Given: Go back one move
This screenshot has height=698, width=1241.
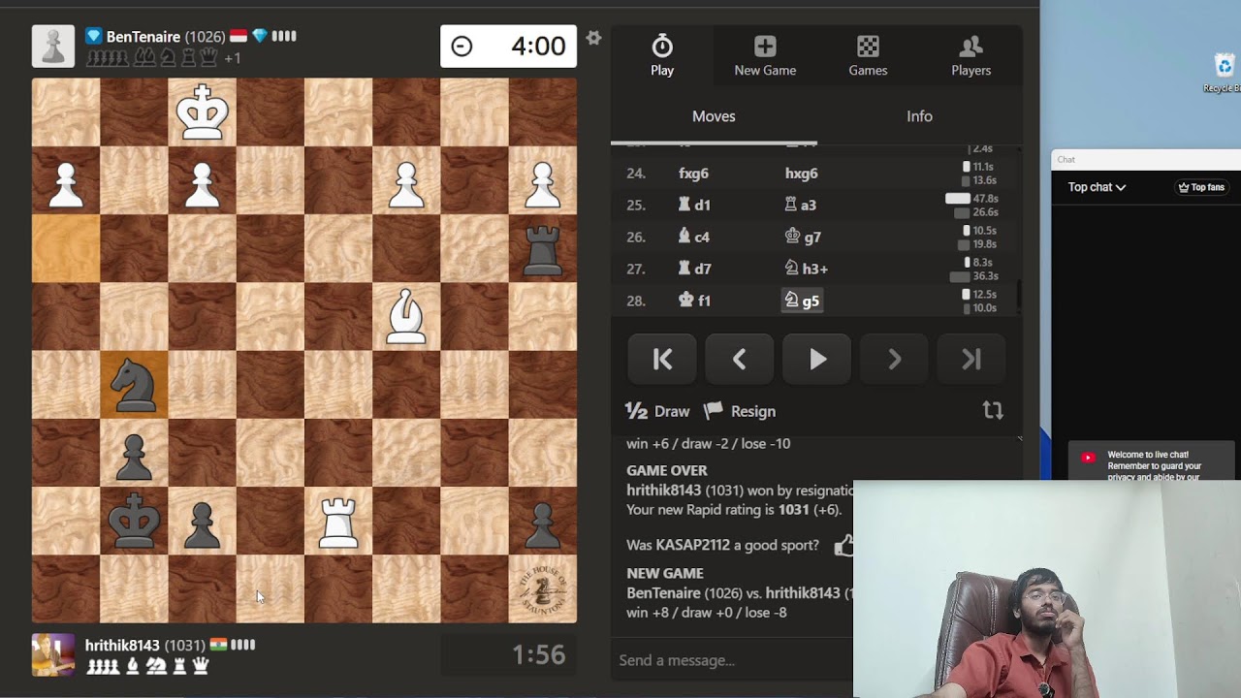Looking at the screenshot, I should 740,360.
